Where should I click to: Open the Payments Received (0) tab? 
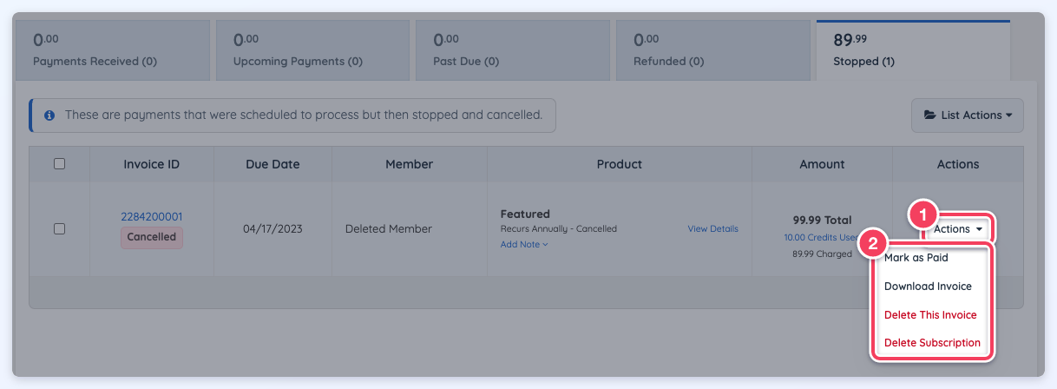tap(113, 50)
